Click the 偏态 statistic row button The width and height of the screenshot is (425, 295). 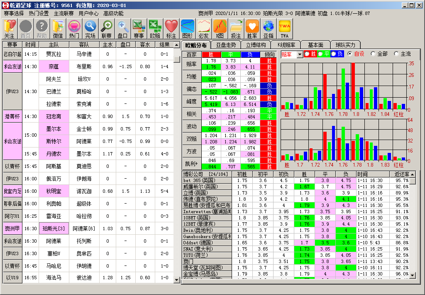point(192,89)
